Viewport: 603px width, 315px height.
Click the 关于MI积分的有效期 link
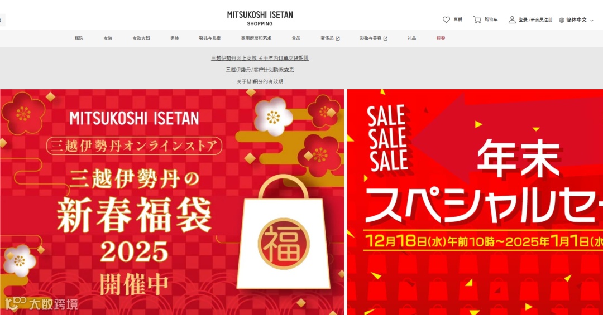pyautogui.click(x=260, y=81)
